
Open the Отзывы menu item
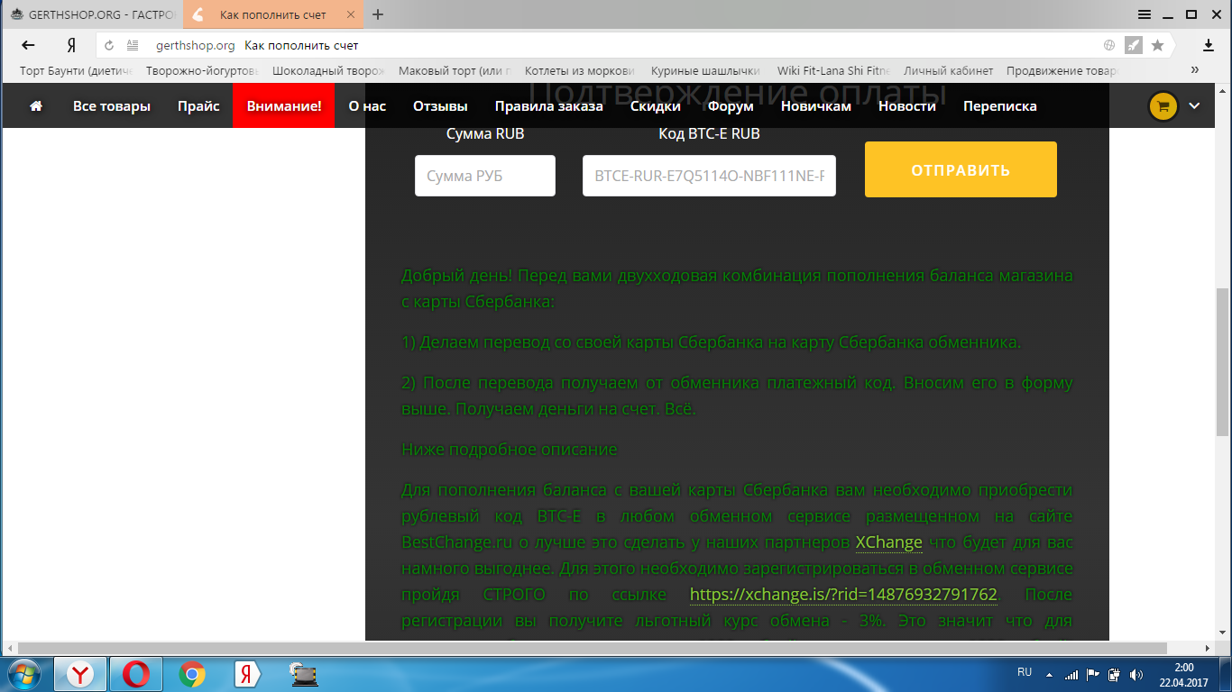click(440, 106)
